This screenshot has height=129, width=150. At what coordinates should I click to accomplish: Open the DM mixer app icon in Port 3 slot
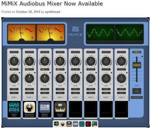click(x=45, y=108)
